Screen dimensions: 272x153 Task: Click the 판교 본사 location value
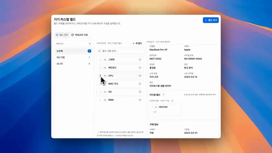[188, 68]
